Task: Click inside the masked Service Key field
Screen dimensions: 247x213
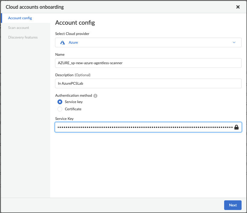Action: 144,127
